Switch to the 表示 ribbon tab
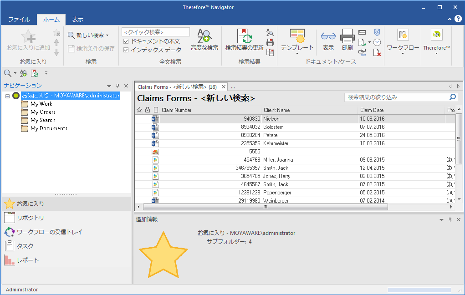Viewport: 465px width, 295px height. (78, 19)
